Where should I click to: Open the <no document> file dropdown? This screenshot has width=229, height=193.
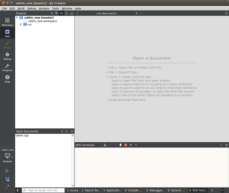(116, 13)
